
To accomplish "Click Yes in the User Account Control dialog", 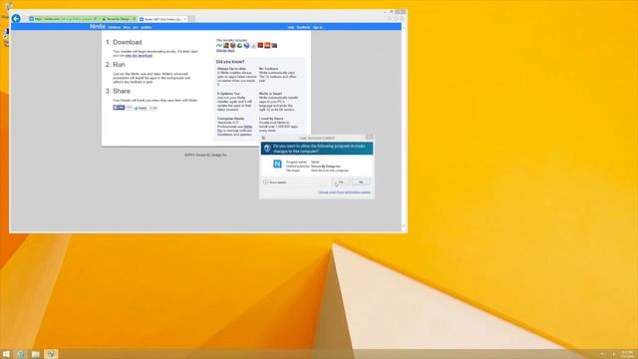I will coord(341,181).
